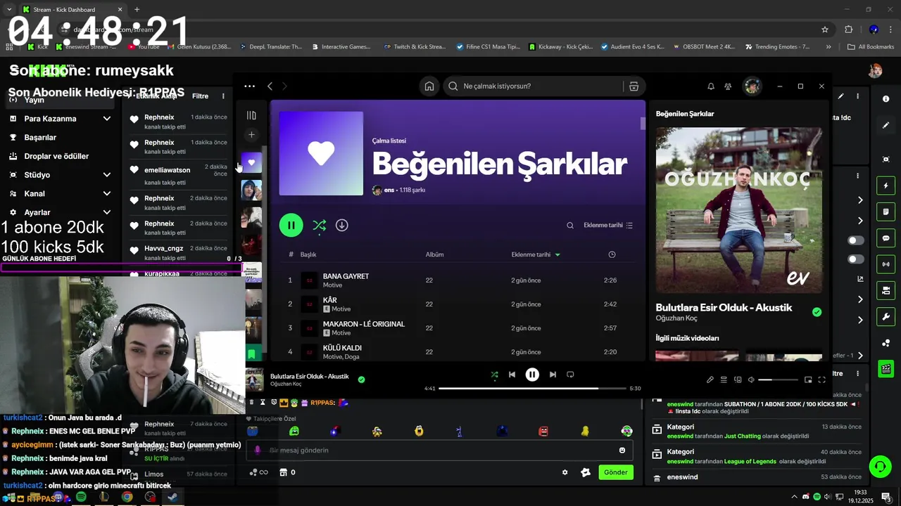Open the 'Eklenme tarihi' sort order dropdown
Screen dimensions: 901x506
click(608, 226)
